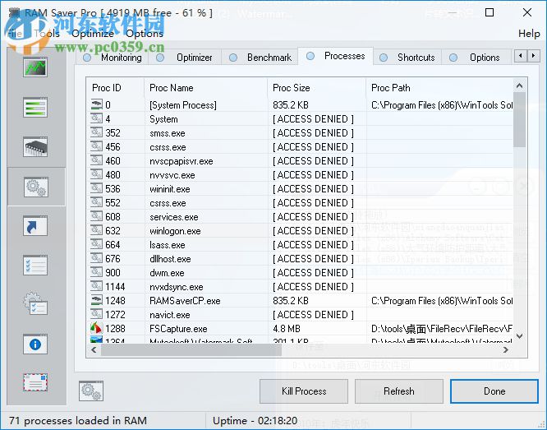Open the File menu
The height and width of the screenshot is (430, 547).
coord(15,34)
